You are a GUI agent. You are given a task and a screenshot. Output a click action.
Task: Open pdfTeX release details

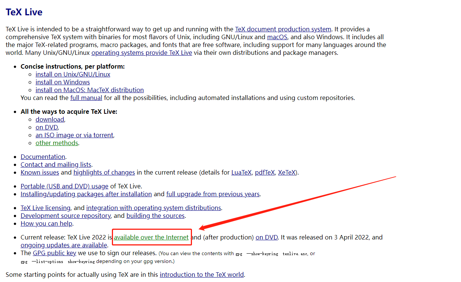[x=265, y=172]
